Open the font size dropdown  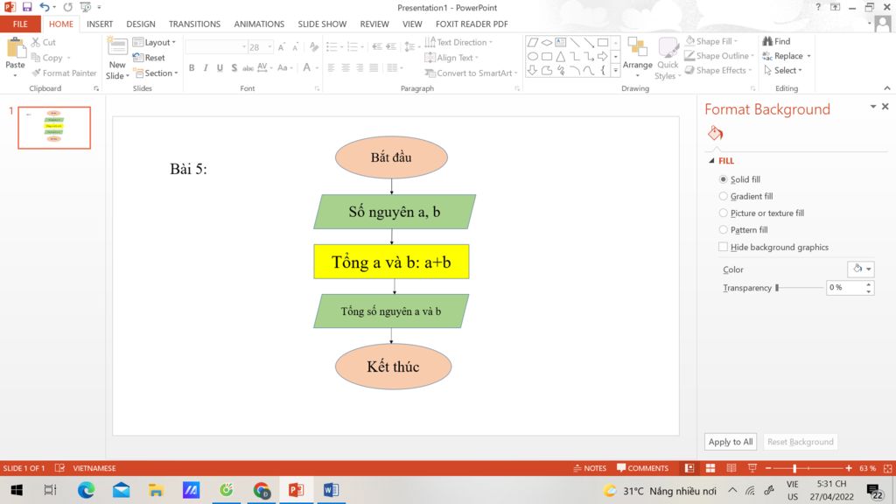[269, 47]
